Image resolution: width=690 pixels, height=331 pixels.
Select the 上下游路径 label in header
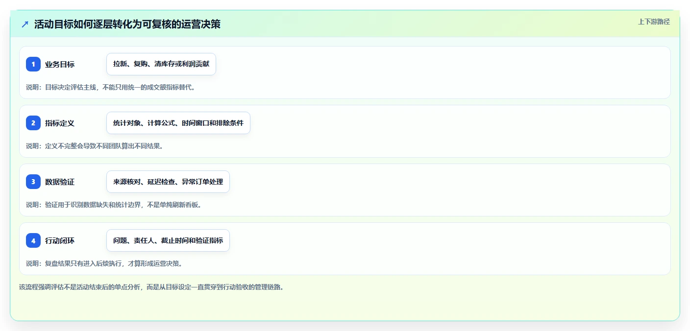[x=654, y=22]
